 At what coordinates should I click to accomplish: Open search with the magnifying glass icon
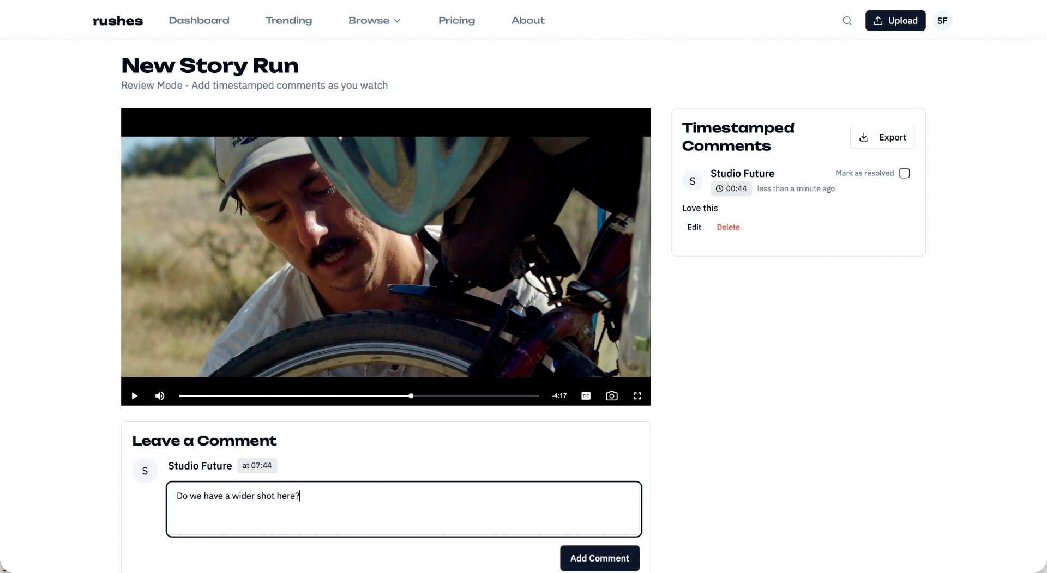[847, 20]
